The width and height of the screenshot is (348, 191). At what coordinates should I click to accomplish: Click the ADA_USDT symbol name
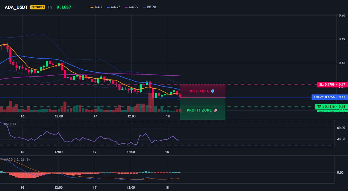coord(16,7)
